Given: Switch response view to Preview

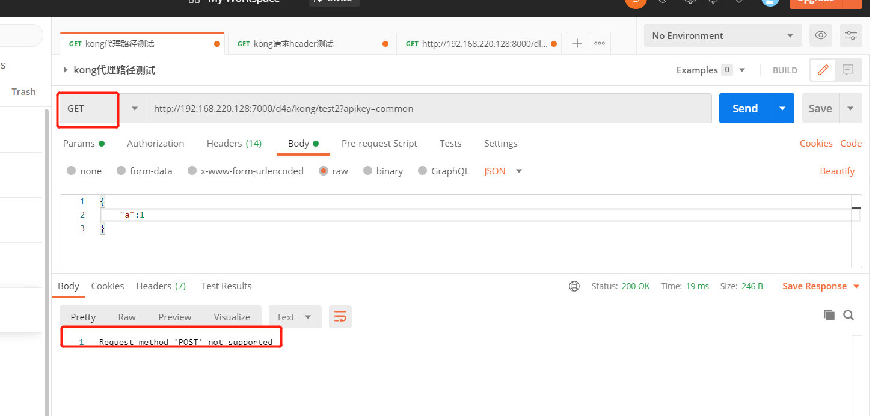Looking at the screenshot, I should point(175,317).
